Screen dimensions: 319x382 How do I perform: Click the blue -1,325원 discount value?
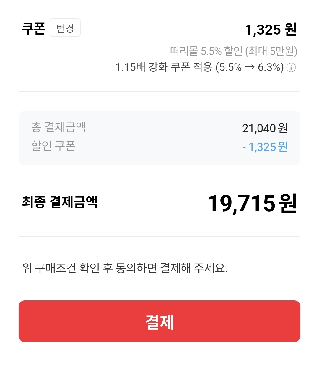pos(265,147)
